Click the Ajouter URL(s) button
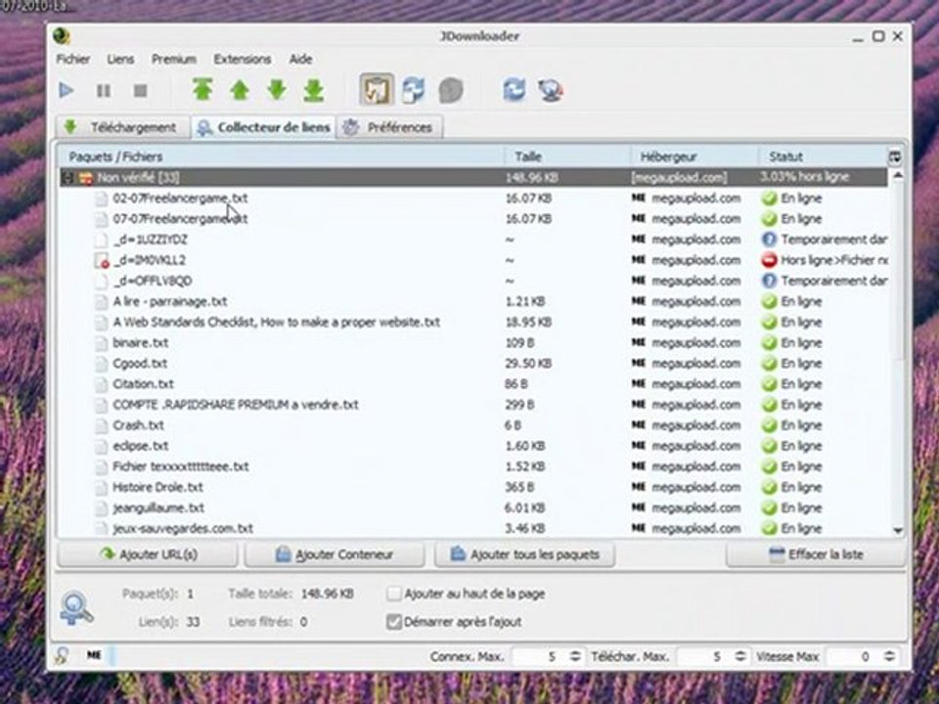Image resolution: width=939 pixels, height=704 pixels. pos(148,554)
